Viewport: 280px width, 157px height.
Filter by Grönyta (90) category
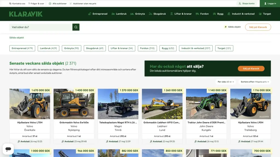71,48
